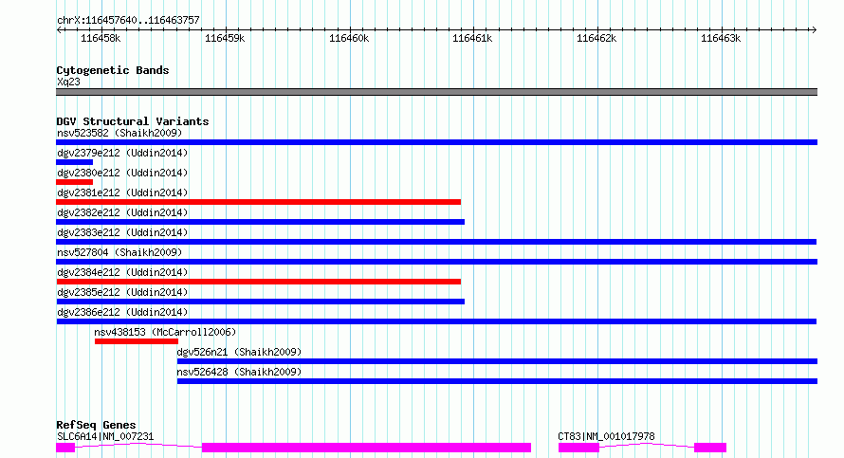The height and width of the screenshot is (458, 844).
Task: Open the nsv438153 (McCarroll2006) variant label
Action: pyautogui.click(x=165, y=332)
